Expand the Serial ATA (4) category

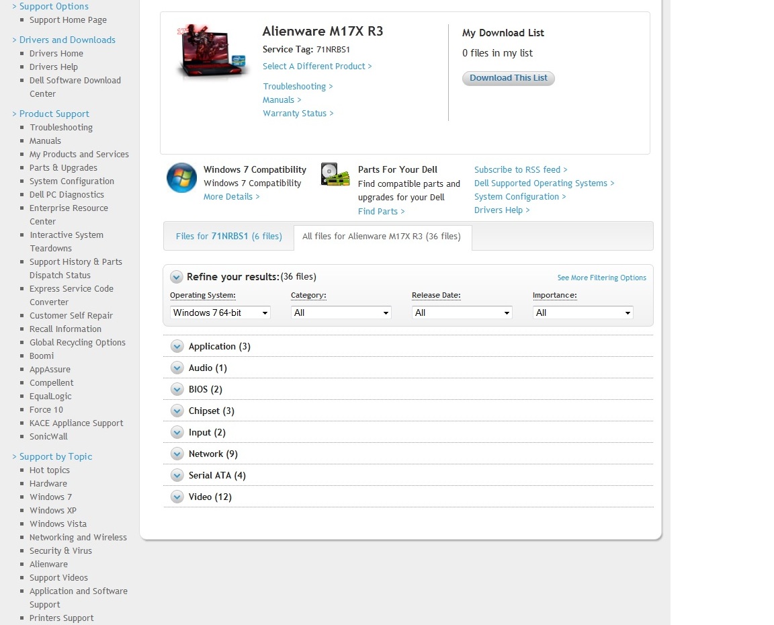[177, 475]
